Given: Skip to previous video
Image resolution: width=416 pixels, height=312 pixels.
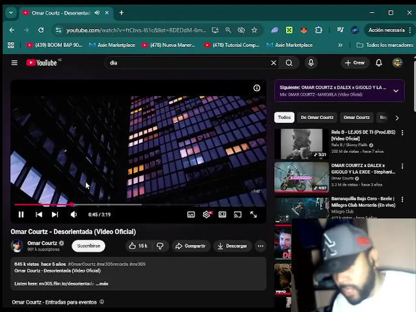Looking at the screenshot, I should coord(39,214).
